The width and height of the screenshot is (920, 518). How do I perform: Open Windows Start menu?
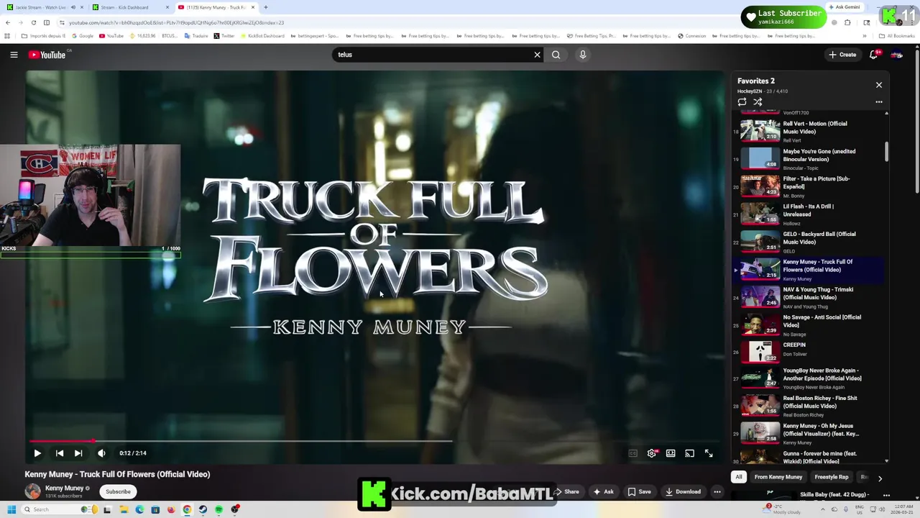(x=11, y=509)
